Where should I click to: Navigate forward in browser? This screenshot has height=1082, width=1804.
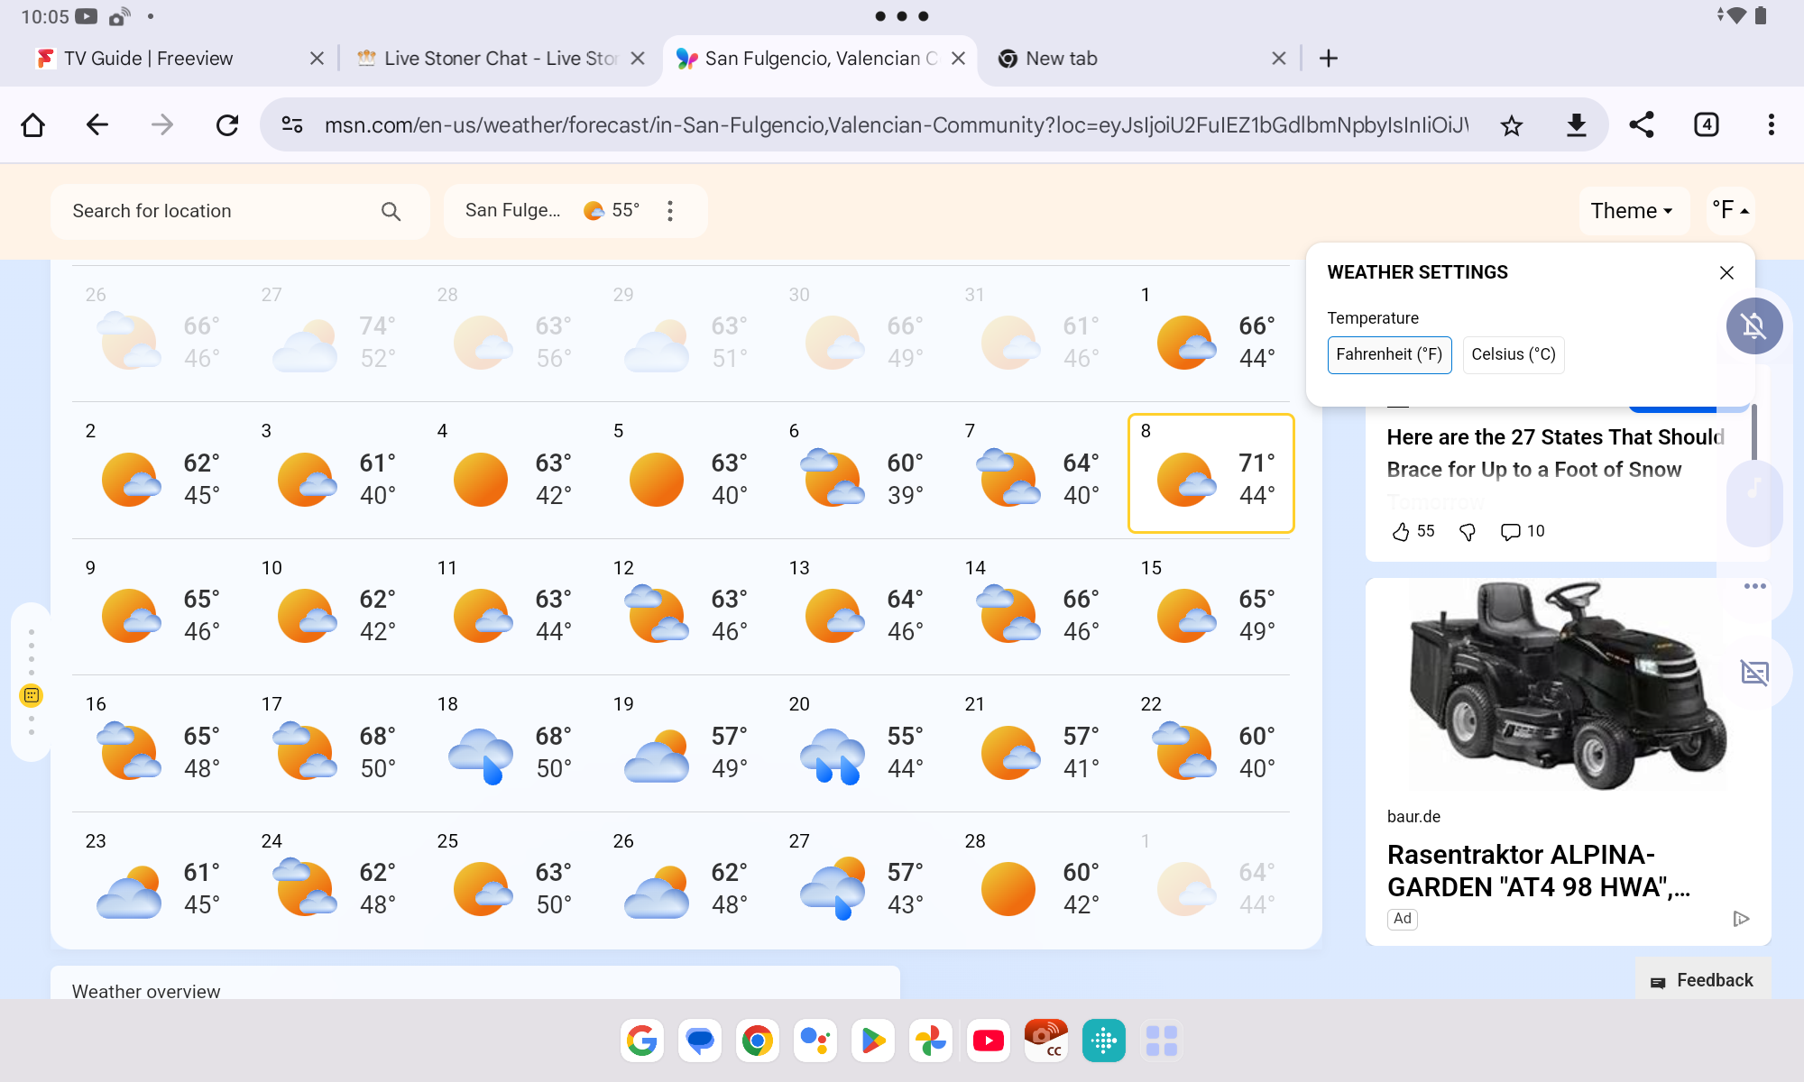(x=162, y=124)
